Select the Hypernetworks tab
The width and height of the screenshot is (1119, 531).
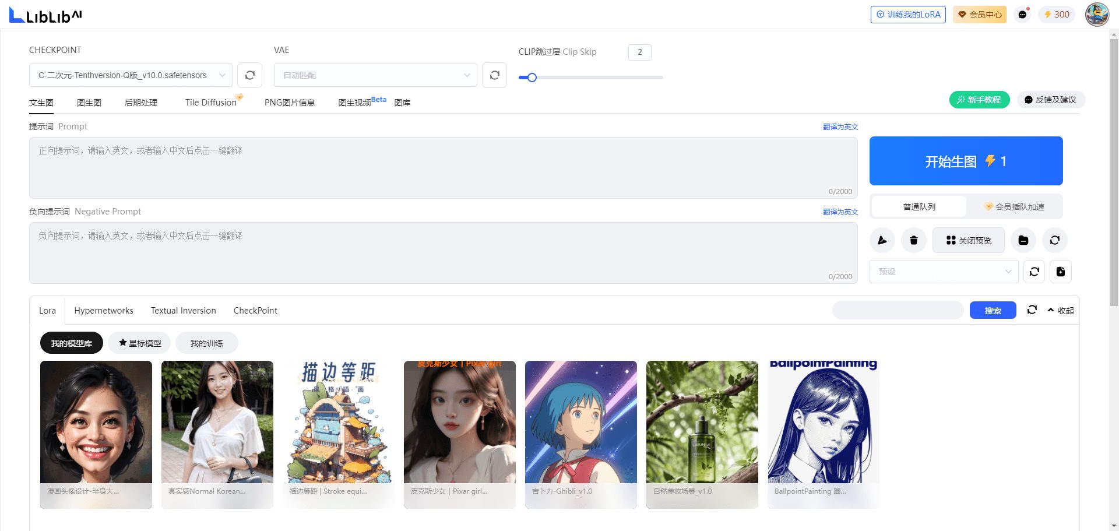click(x=104, y=311)
